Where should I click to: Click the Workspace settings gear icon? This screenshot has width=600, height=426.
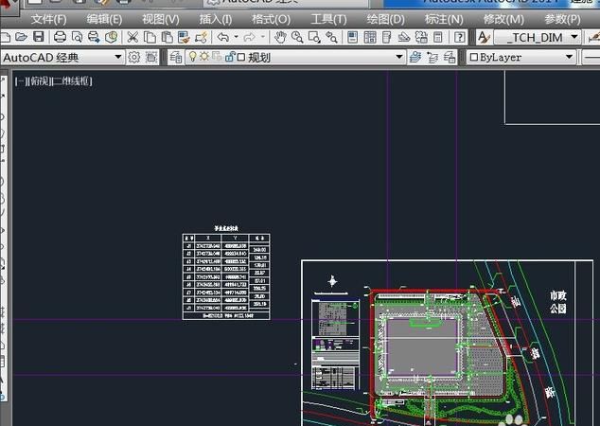coord(134,57)
